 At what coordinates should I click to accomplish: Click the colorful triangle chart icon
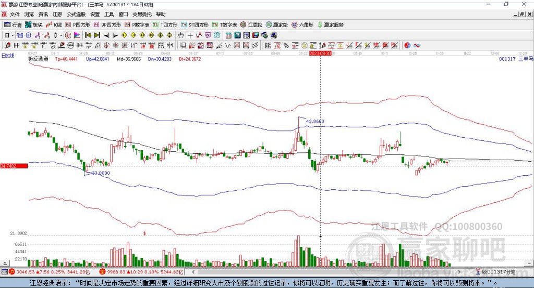click(x=77, y=35)
